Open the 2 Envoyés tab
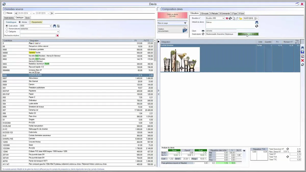 [204, 13]
